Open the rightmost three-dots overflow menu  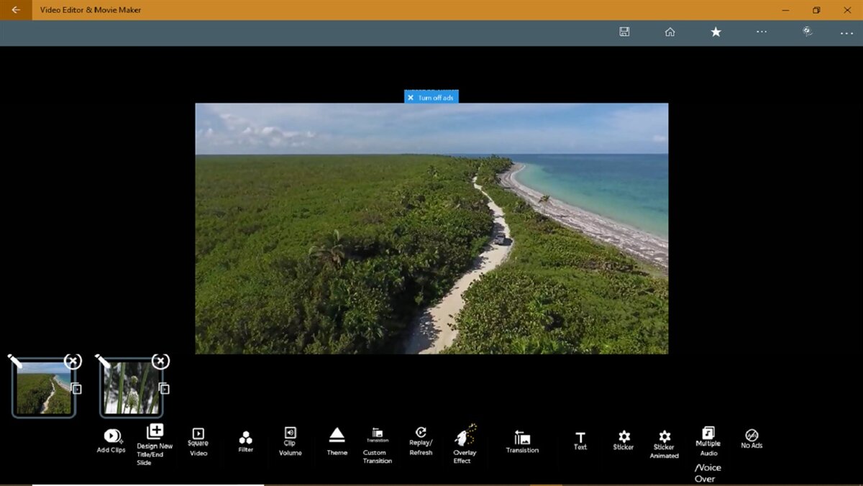pyautogui.click(x=846, y=34)
